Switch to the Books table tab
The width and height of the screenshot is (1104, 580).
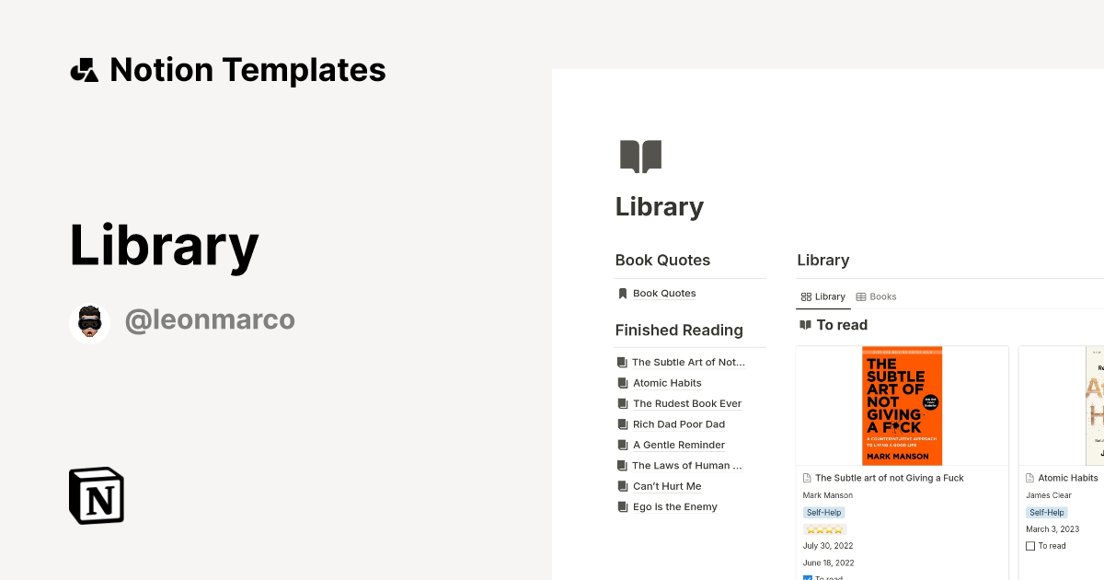[876, 297]
